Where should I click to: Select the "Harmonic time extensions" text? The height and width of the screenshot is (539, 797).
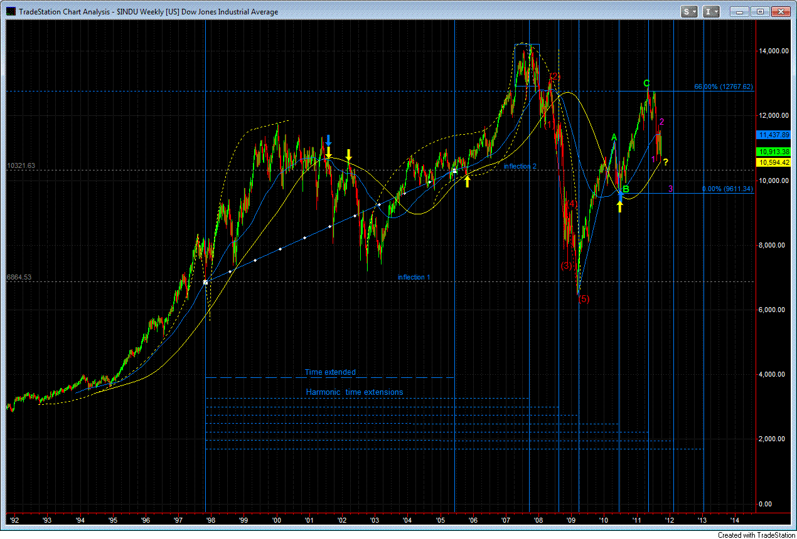[355, 392]
